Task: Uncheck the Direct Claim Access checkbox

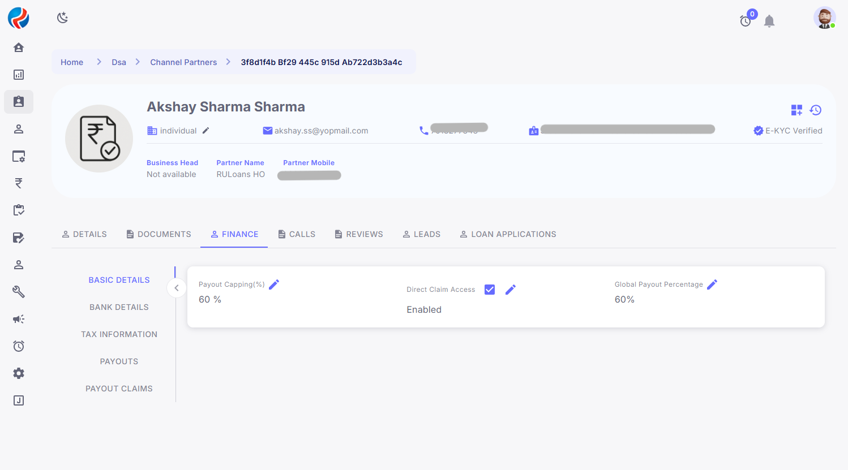Action: 490,290
